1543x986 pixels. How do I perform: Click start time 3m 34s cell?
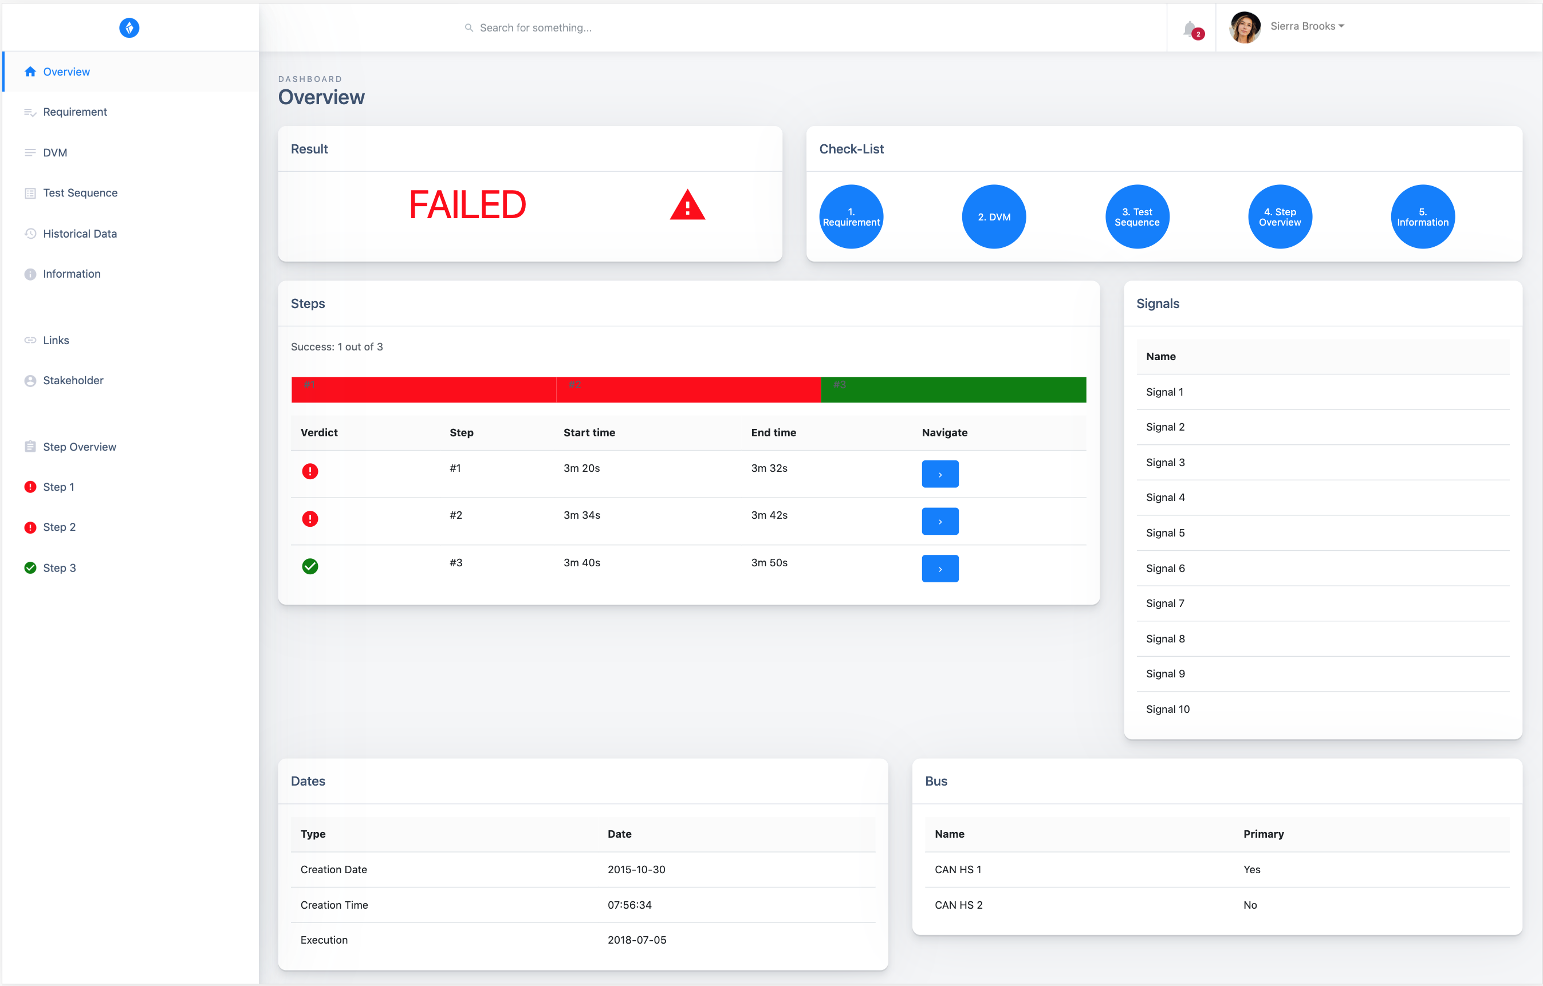click(582, 515)
